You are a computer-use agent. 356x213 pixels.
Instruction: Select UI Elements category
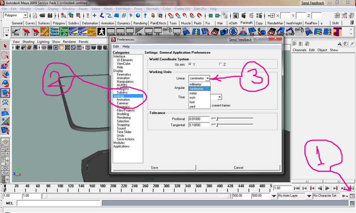[x=125, y=60]
